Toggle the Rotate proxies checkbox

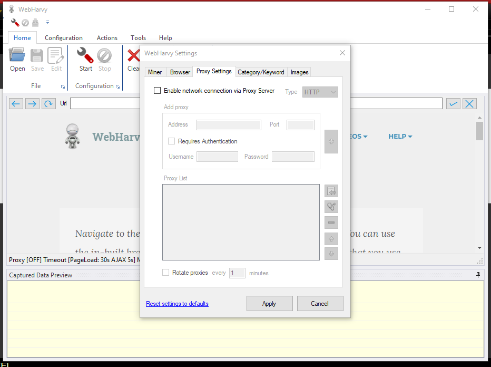pyautogui.click(x=165, y=273)
